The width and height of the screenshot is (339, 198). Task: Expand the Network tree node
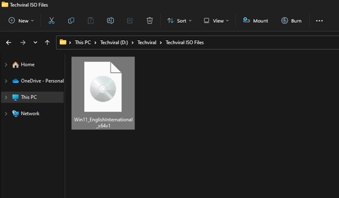pyautogui.click(x=6, y=114)
